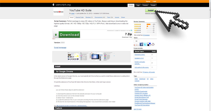Click the How do I use this link

coord(150,13)
